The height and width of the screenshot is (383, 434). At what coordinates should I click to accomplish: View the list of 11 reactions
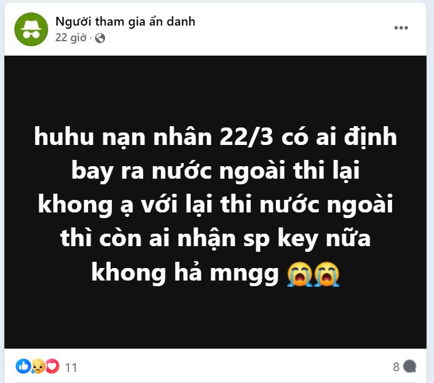(71, 367)
